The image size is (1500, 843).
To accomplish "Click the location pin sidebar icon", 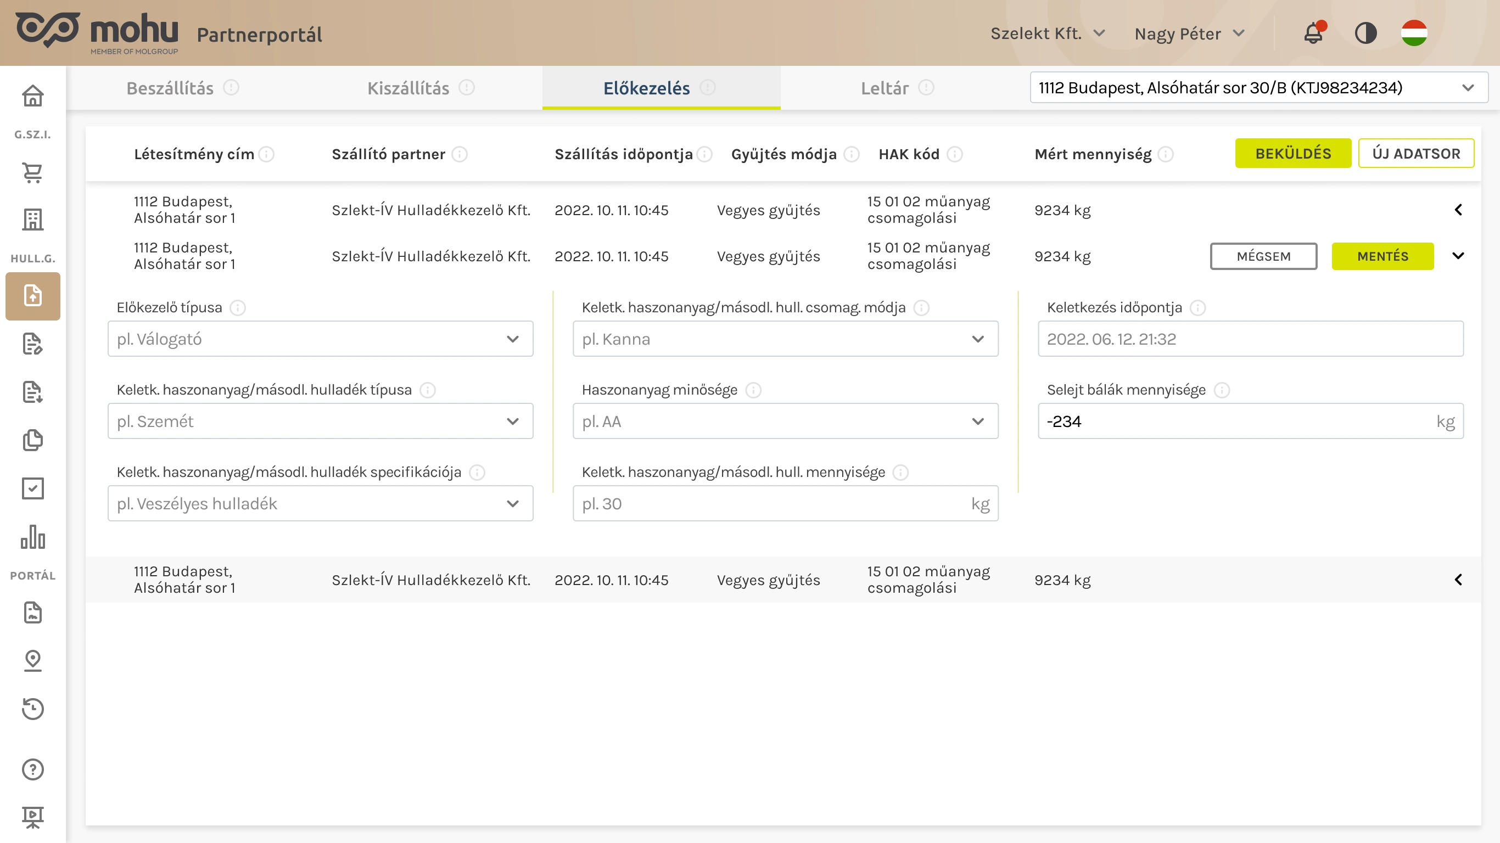I will tap(32, 660).
